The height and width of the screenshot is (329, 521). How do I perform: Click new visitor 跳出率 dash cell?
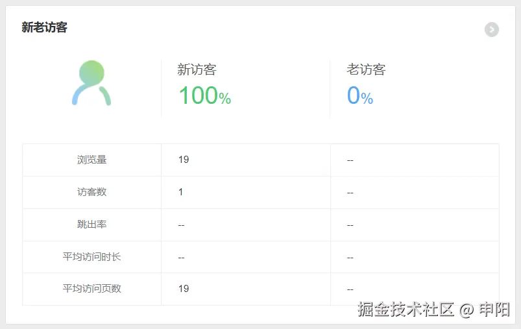181,225
